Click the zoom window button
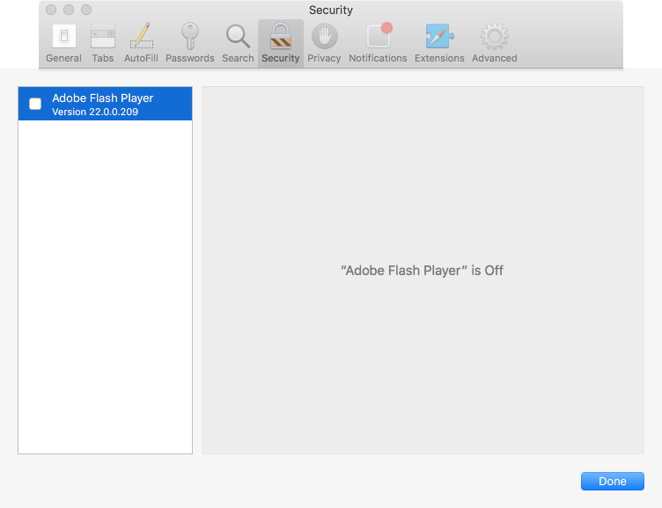This screenshot has width=662, height=508. tap(86, 10)
